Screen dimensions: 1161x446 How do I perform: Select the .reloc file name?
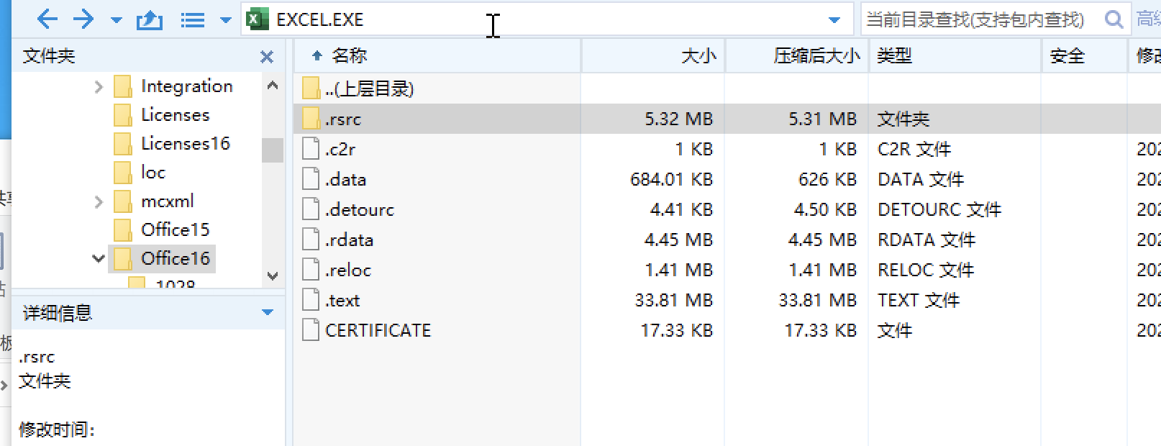(347, 270)
